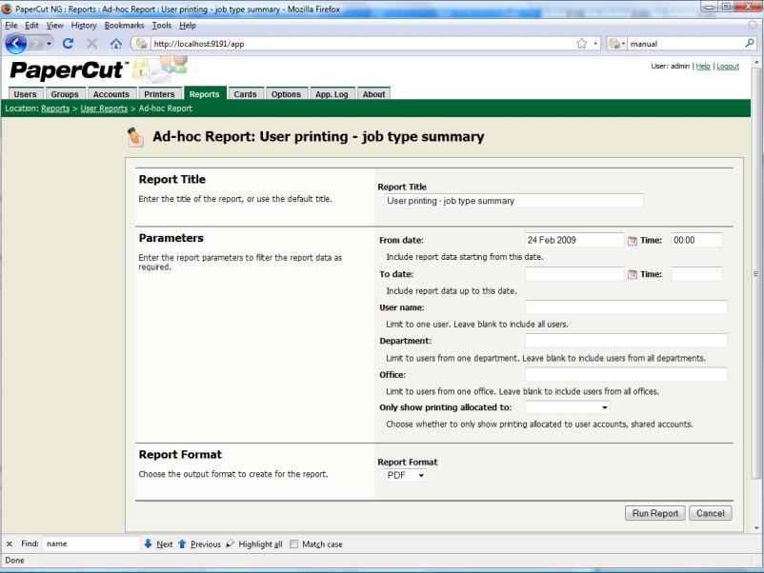
Task: Switch to the About tab
Action: (x=373, y=94)
